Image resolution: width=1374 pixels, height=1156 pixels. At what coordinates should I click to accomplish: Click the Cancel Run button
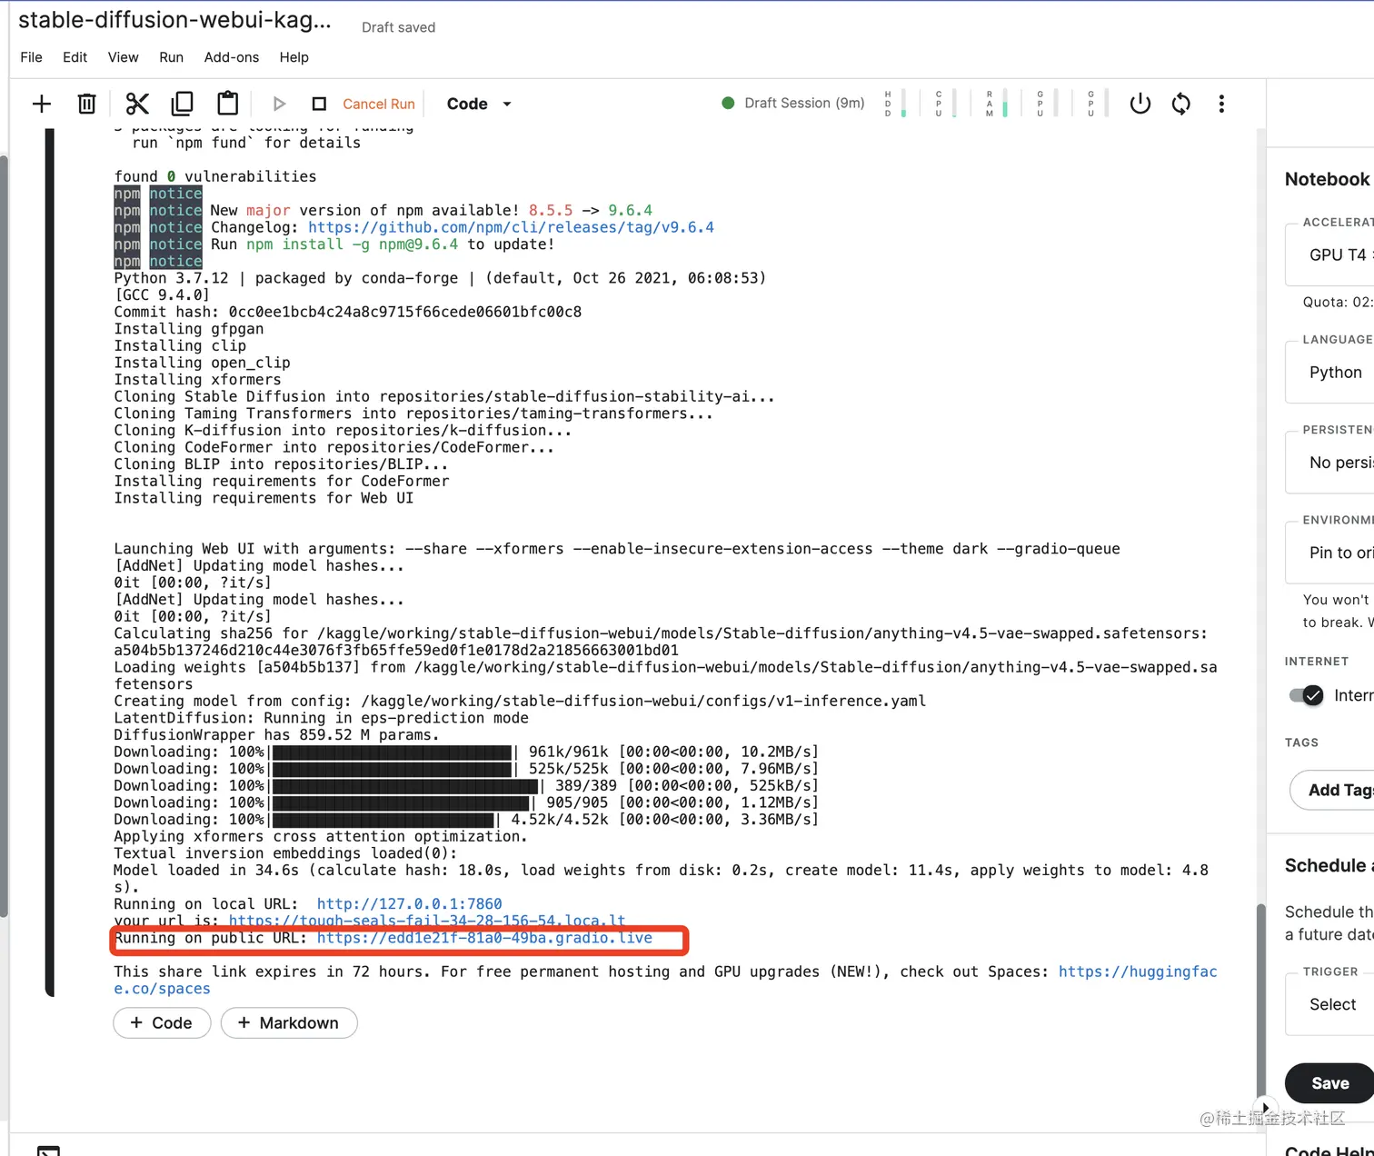pos(379,104)
